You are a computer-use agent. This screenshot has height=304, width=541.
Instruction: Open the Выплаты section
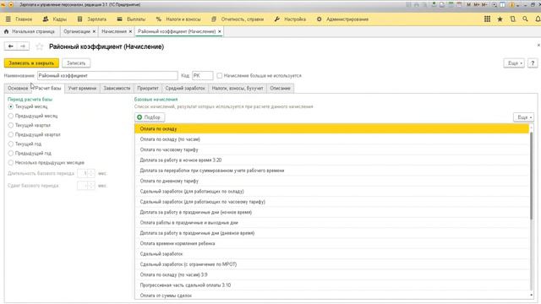(131, 19)
